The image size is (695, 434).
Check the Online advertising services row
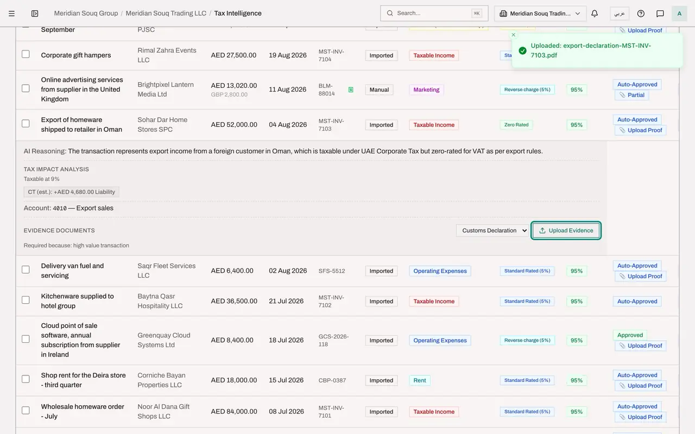(26, 88)
